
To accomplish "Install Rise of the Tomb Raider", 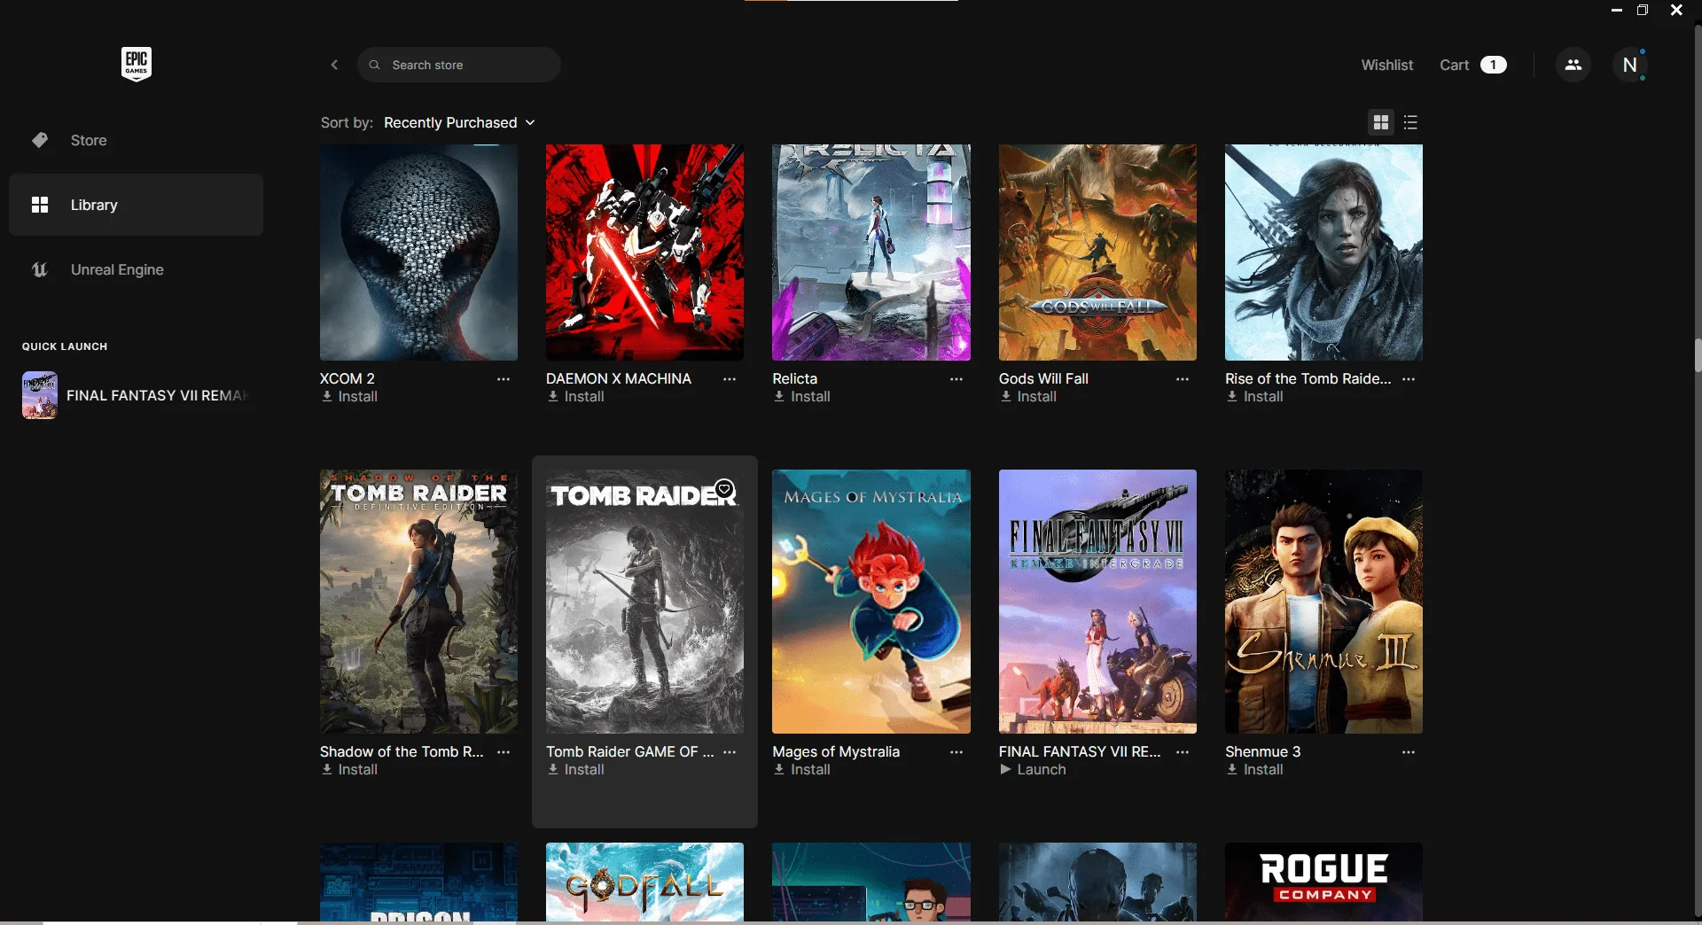I will pos(1254,397).
